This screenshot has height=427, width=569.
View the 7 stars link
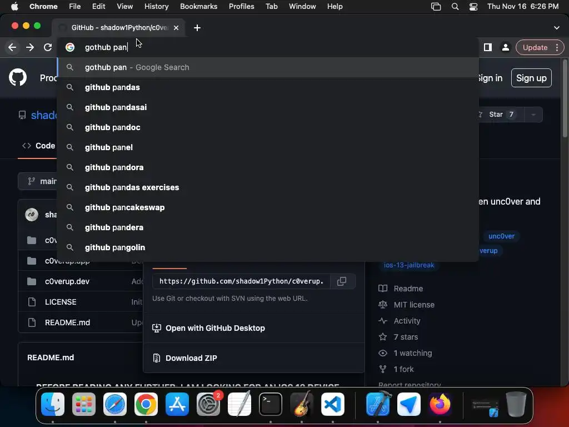(x=398, y=337)
